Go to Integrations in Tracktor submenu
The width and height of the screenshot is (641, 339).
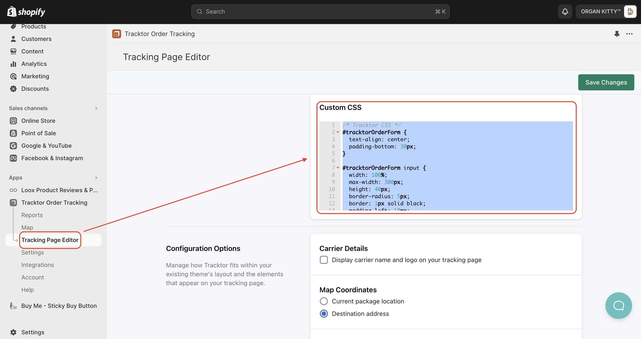pyautogui.click(x=38, y=265)
